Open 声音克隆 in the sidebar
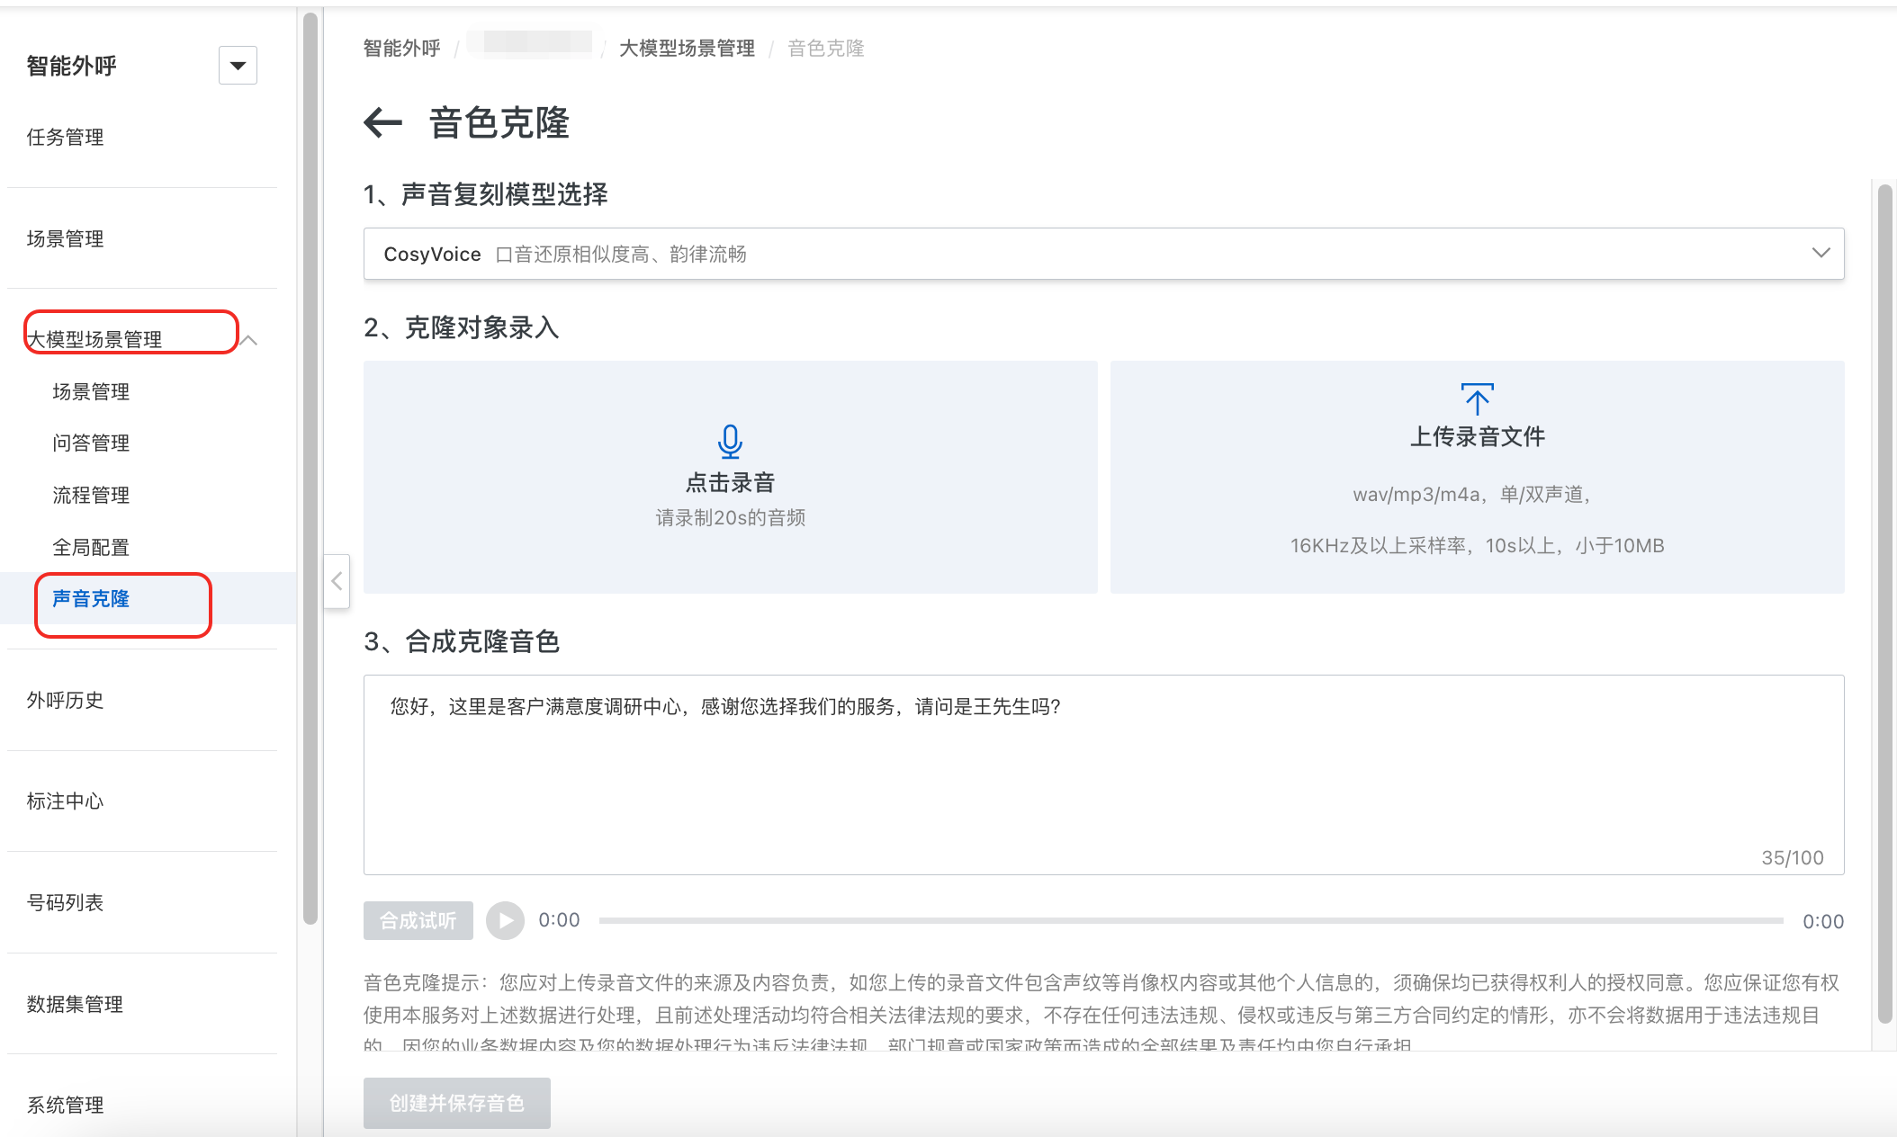The image size is (1897, 1137). 91,599
